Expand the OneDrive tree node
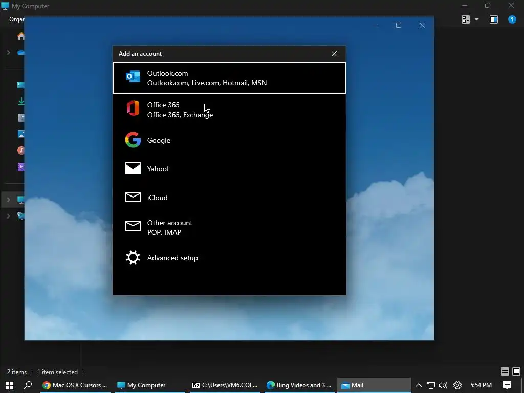The image size is (524, 393). [x=8, y=53]
